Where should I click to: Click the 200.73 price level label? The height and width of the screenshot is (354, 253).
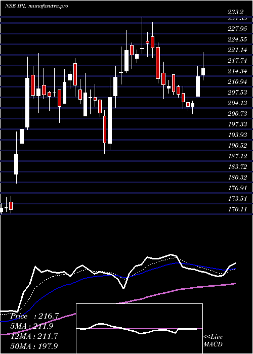point(237,114)
